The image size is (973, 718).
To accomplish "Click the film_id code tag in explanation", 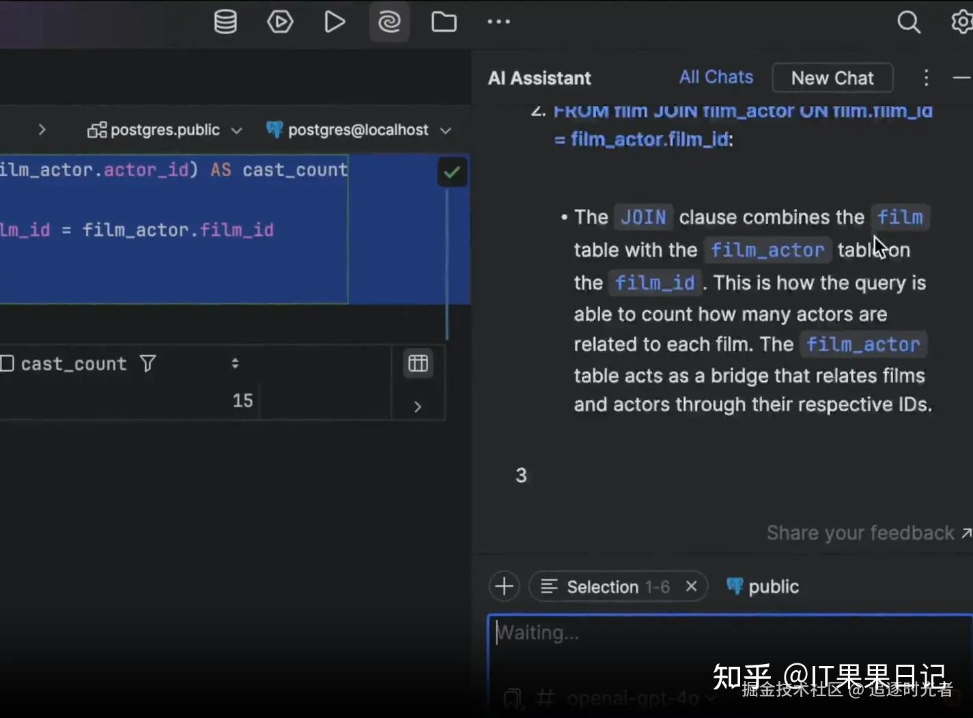I will pyautogui.click(x=654, y=283).
